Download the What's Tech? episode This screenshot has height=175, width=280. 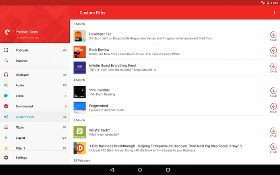pyautogui.click(x=273, y=131)
